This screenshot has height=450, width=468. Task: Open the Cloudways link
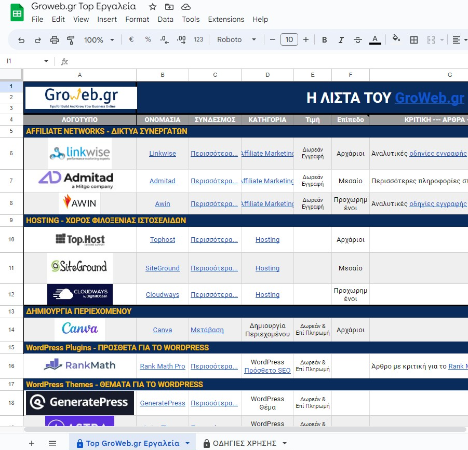[163, 294]
